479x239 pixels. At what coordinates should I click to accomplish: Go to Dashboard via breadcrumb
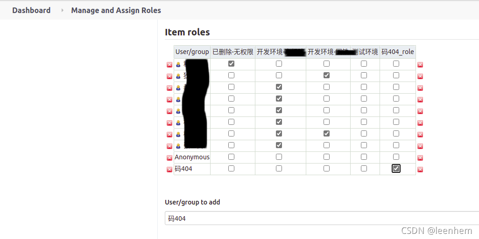pos(31,10)
